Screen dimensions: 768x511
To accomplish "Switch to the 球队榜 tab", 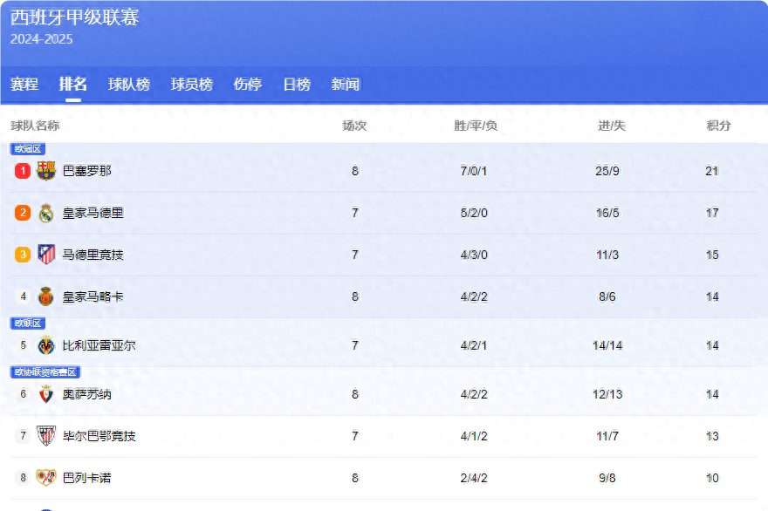I will tap(129, 85).
